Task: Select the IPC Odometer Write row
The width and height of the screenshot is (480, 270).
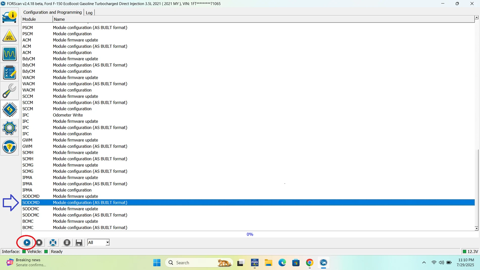Action: (248, 115)
